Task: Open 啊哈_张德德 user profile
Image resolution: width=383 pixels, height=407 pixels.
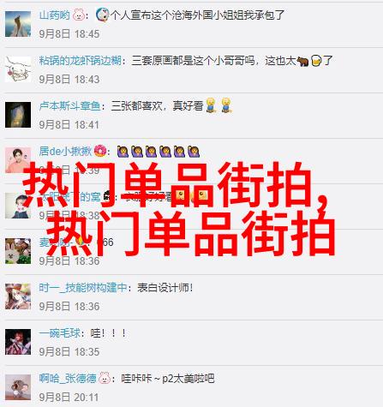Action: [68, 379]
